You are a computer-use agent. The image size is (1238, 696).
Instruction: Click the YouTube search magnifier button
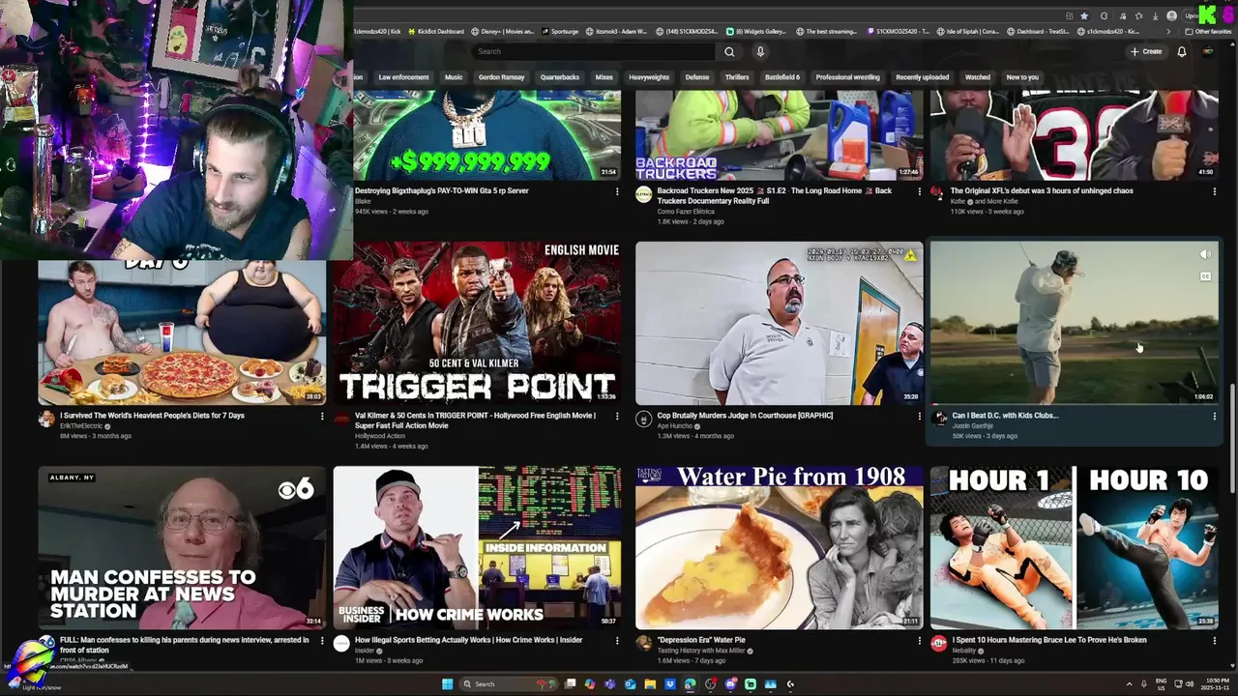click(729, 51)
